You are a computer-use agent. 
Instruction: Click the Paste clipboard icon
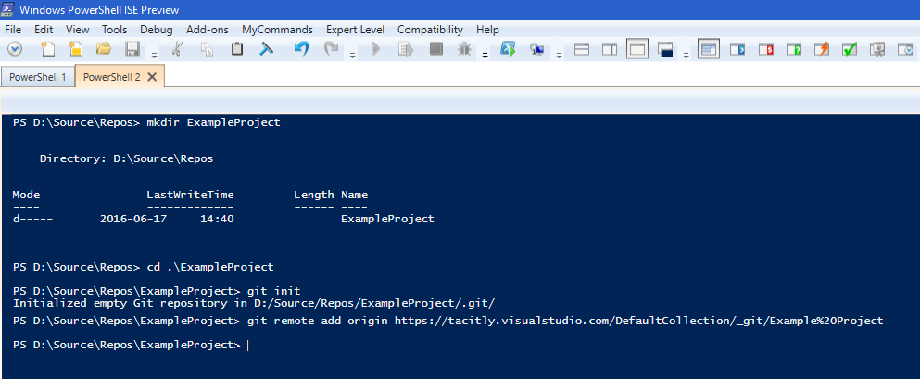[x=237, y=49]
